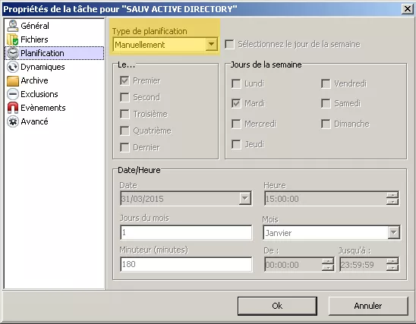The width and height of the screenshot is (416, 324).
Task: Confirm with the Ok button
Action: 277,306
